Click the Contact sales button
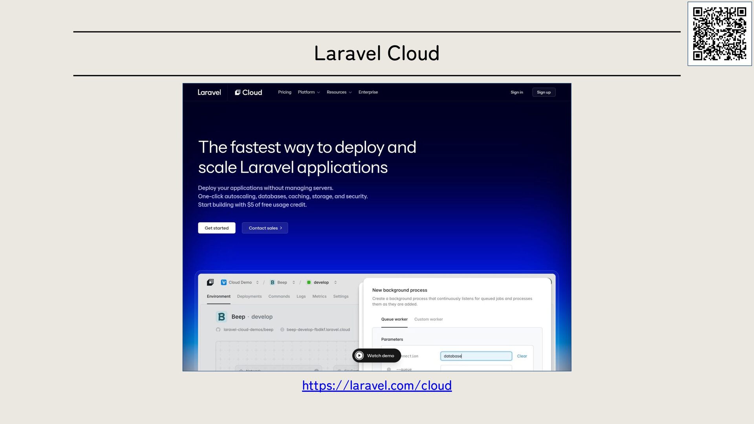The height and width of the screenshot is (424, 754). [x=265, y=228]
